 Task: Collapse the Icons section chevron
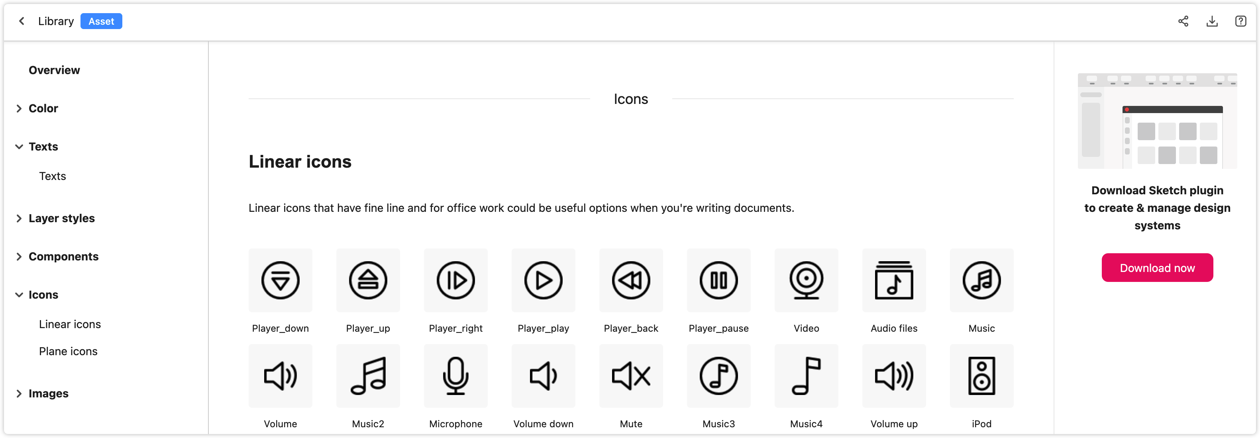pos(19,295)
